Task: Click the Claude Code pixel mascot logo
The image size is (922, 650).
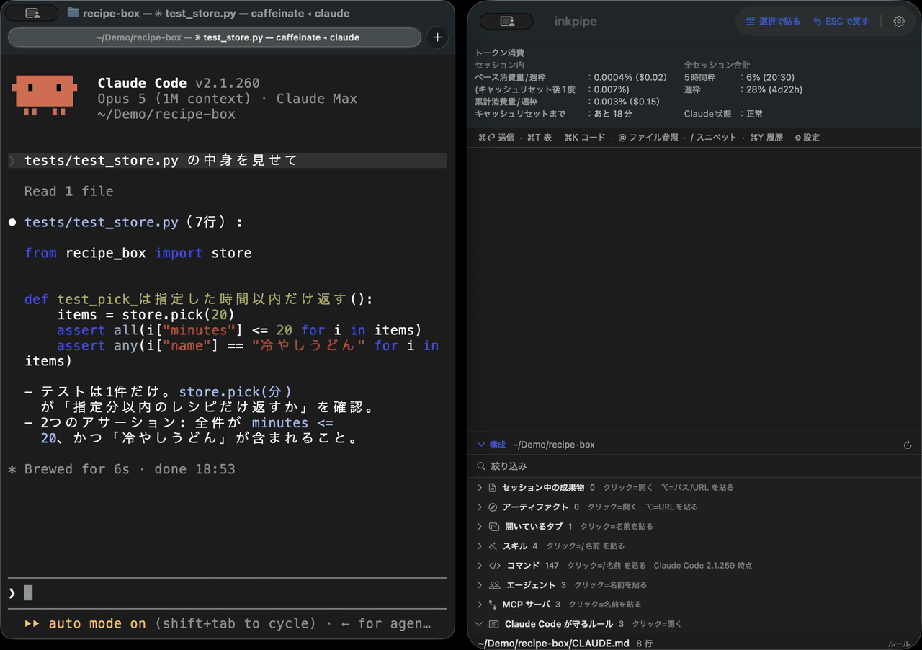Action: pos(44,94)
